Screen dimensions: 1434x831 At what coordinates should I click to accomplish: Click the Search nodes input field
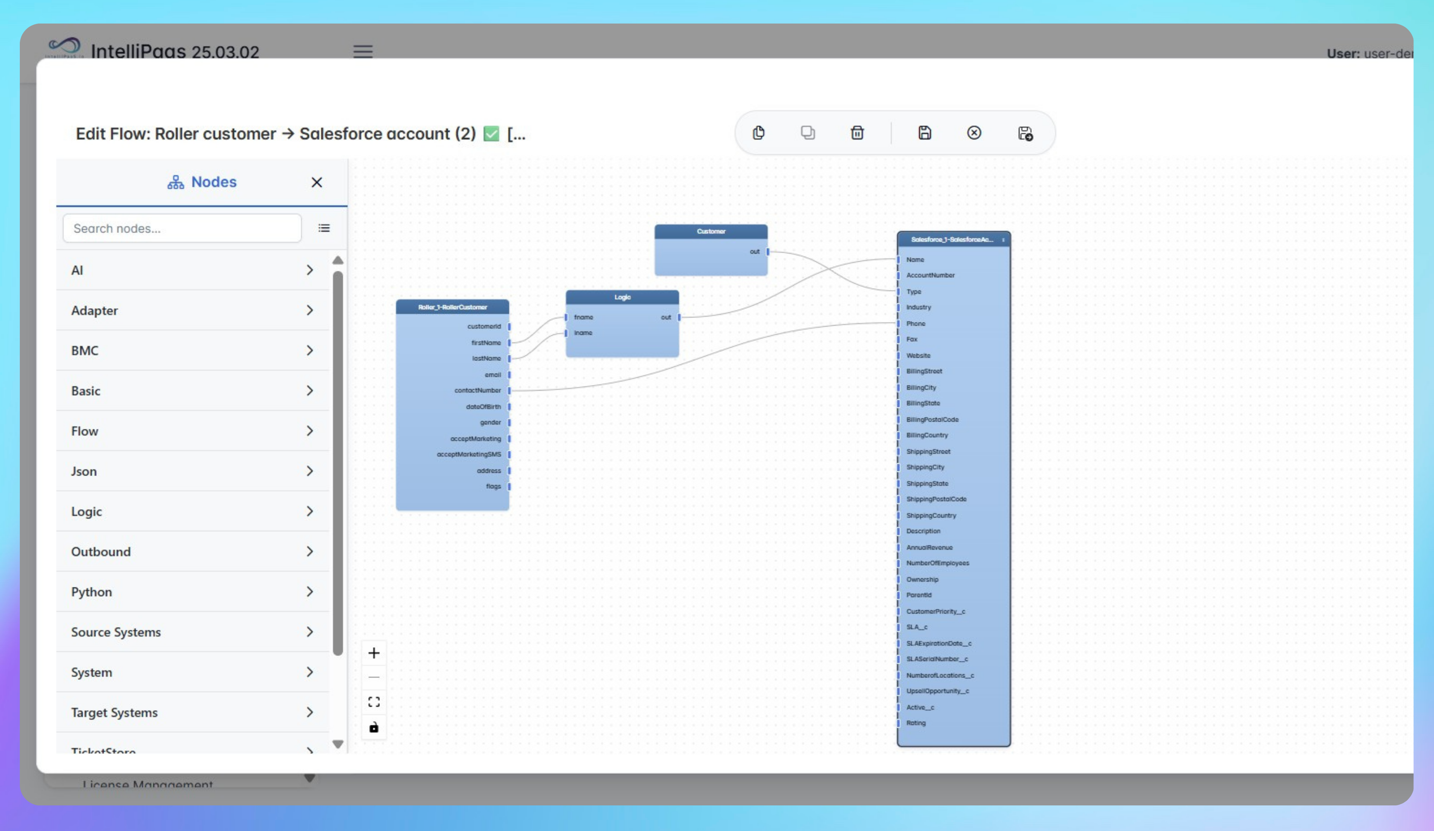click(182, 228)
